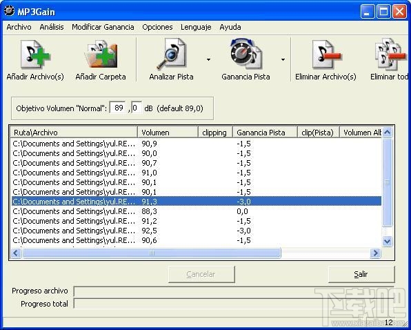Click the Salir button
The width and height of the screenshot is (411, 330).
pos(361,274)
